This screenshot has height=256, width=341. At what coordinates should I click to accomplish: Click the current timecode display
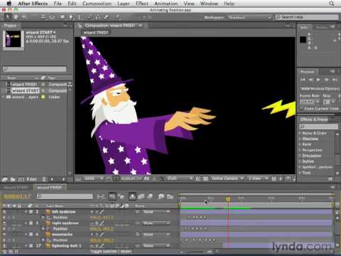click(x=18, y=196)
